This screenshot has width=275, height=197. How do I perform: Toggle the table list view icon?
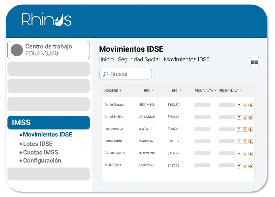point(255,62)
